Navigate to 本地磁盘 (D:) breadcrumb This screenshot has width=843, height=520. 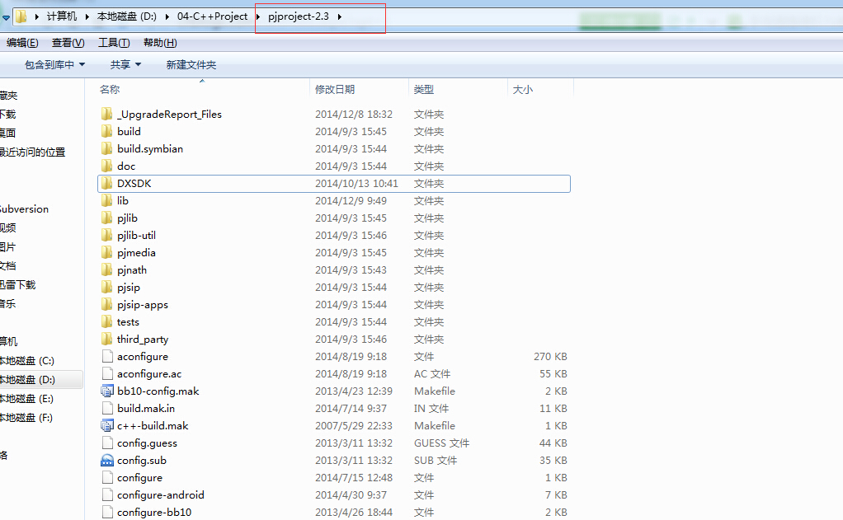coord(126,16)
